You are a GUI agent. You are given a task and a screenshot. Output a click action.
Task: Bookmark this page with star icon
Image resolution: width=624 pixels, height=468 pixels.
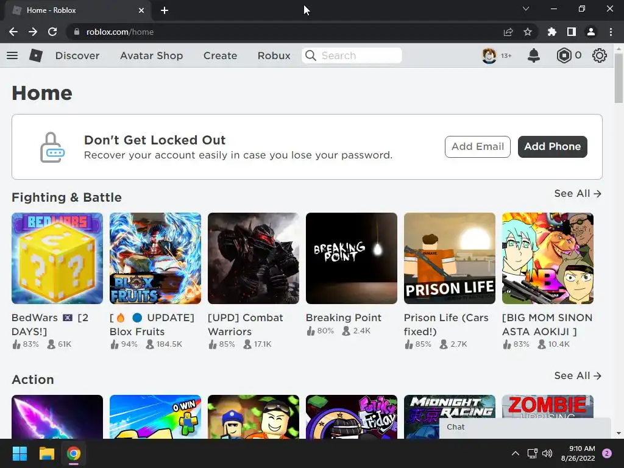pos(528,32)
